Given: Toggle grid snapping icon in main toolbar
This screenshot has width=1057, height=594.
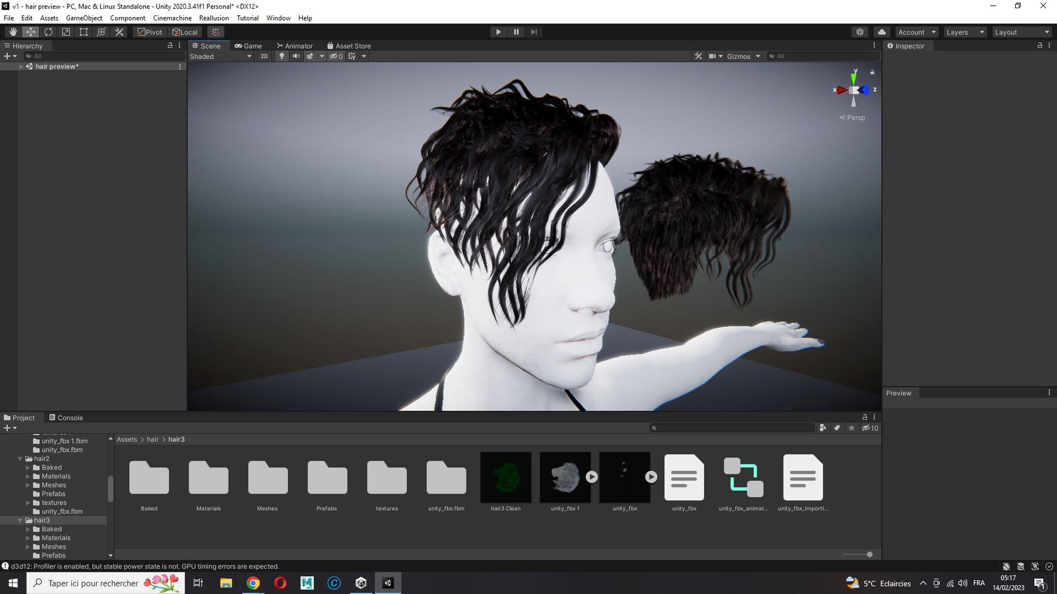Looking at the screenshot, I should pos(216,32).
